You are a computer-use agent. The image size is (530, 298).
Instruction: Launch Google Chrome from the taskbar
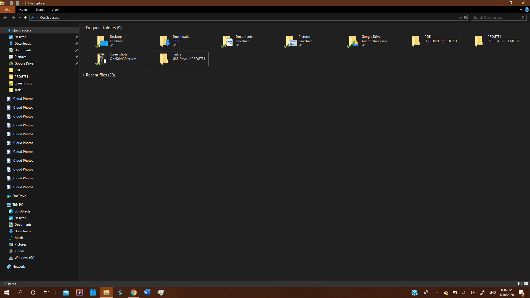coord(134,292)
